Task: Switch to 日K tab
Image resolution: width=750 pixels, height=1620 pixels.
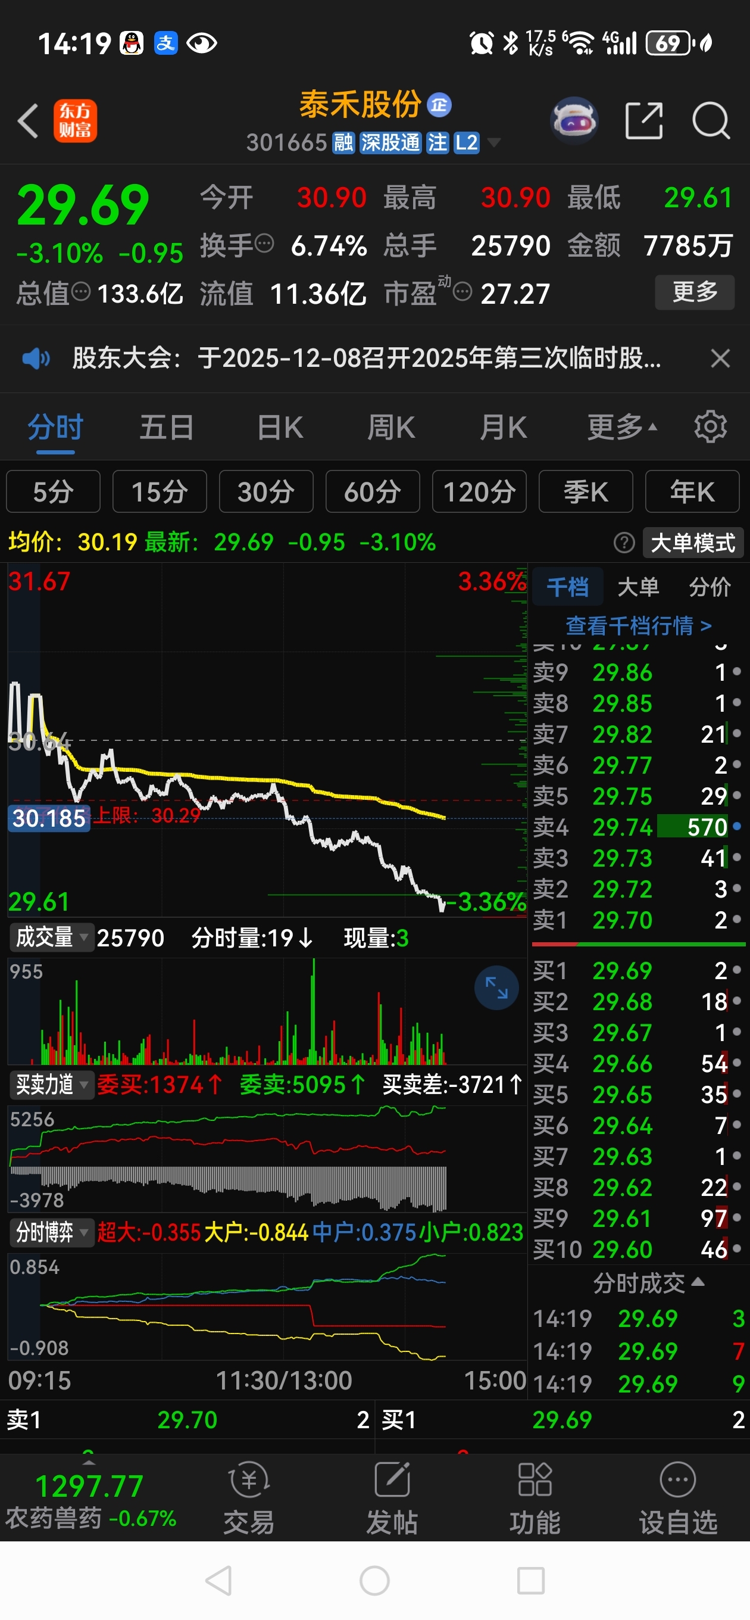Action: (x=280, y=427)
